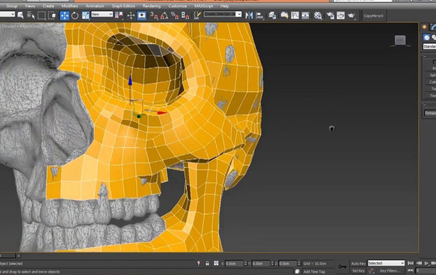The image size is (436, 275).
Task: Open the Render Setup dialog icon
Action: coord(330,16)
